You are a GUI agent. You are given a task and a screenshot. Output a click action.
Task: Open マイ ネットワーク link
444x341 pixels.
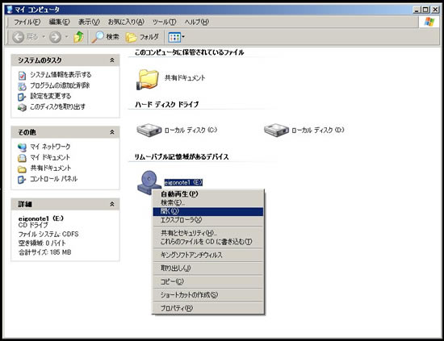point(50,147)
